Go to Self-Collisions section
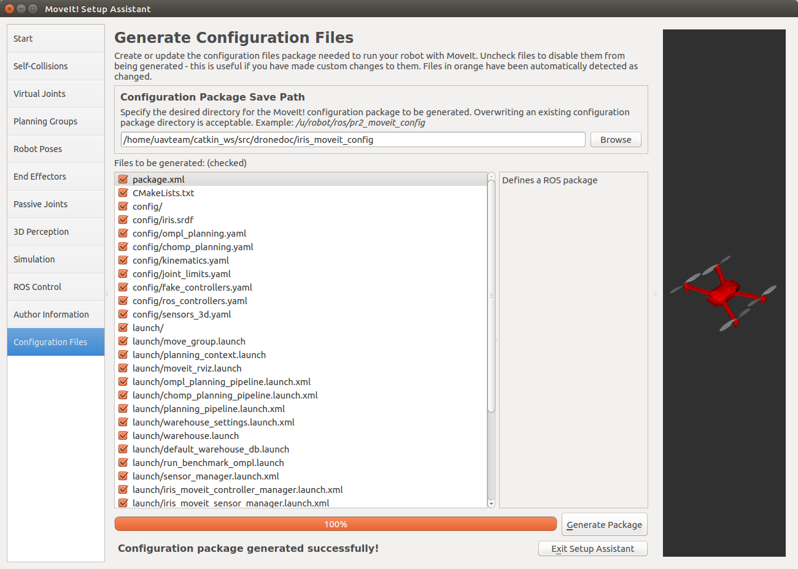The height and width of the screenshot is (569, 798). 56,66
